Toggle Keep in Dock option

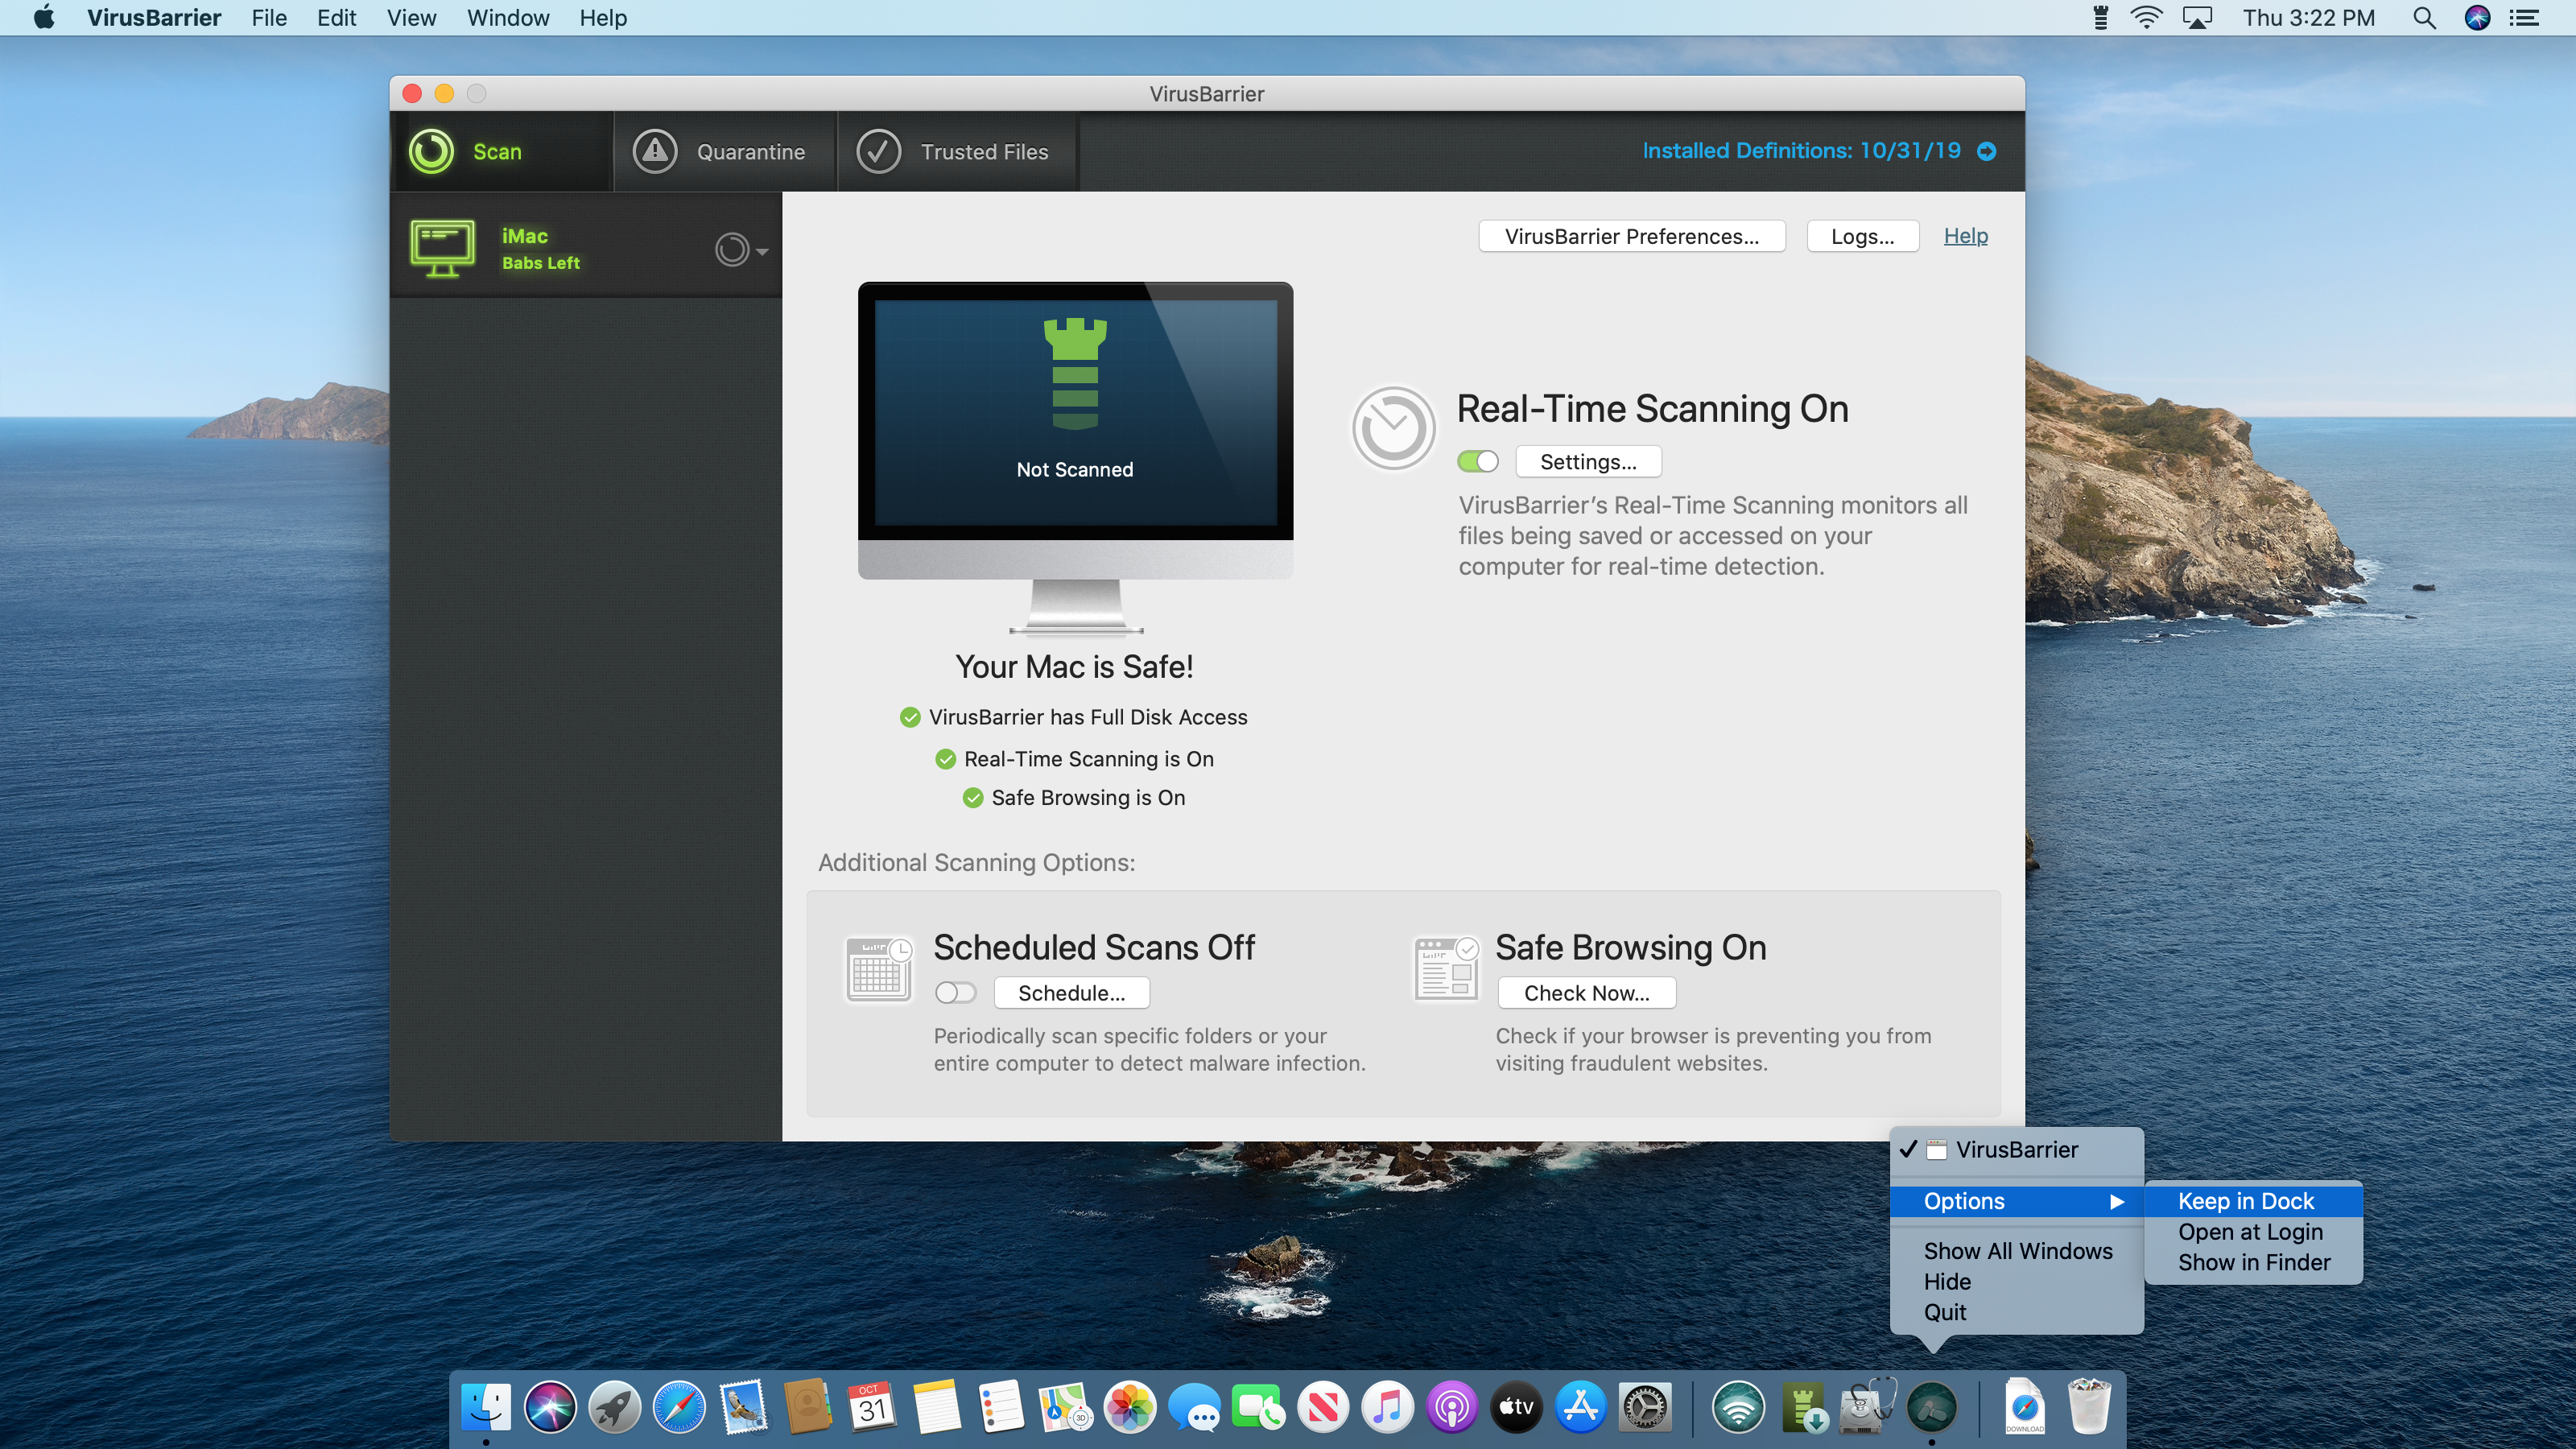(x=2253, y=1201)
